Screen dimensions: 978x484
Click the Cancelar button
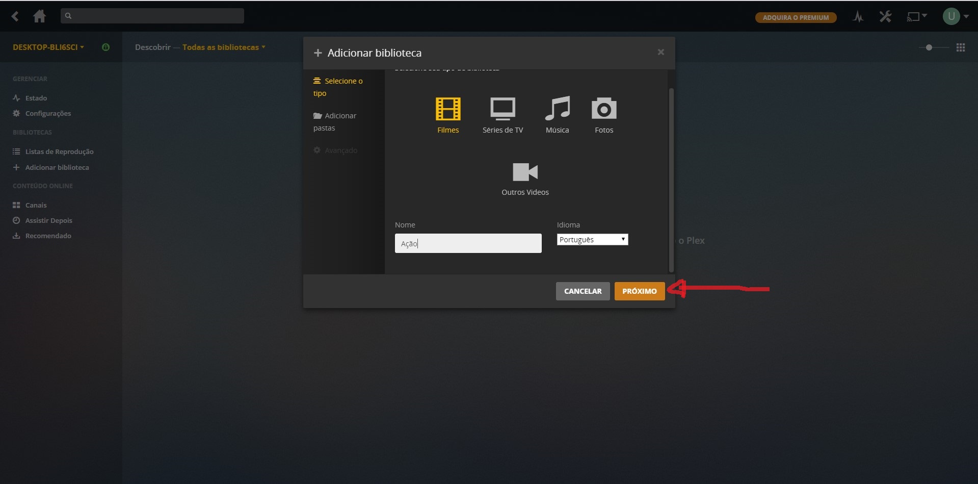click(583, 291)
